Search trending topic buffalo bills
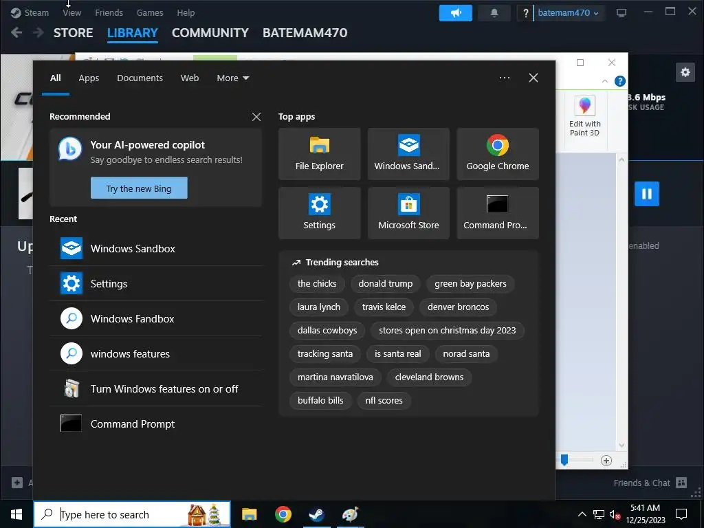The image size is (704, 528). 320,401
